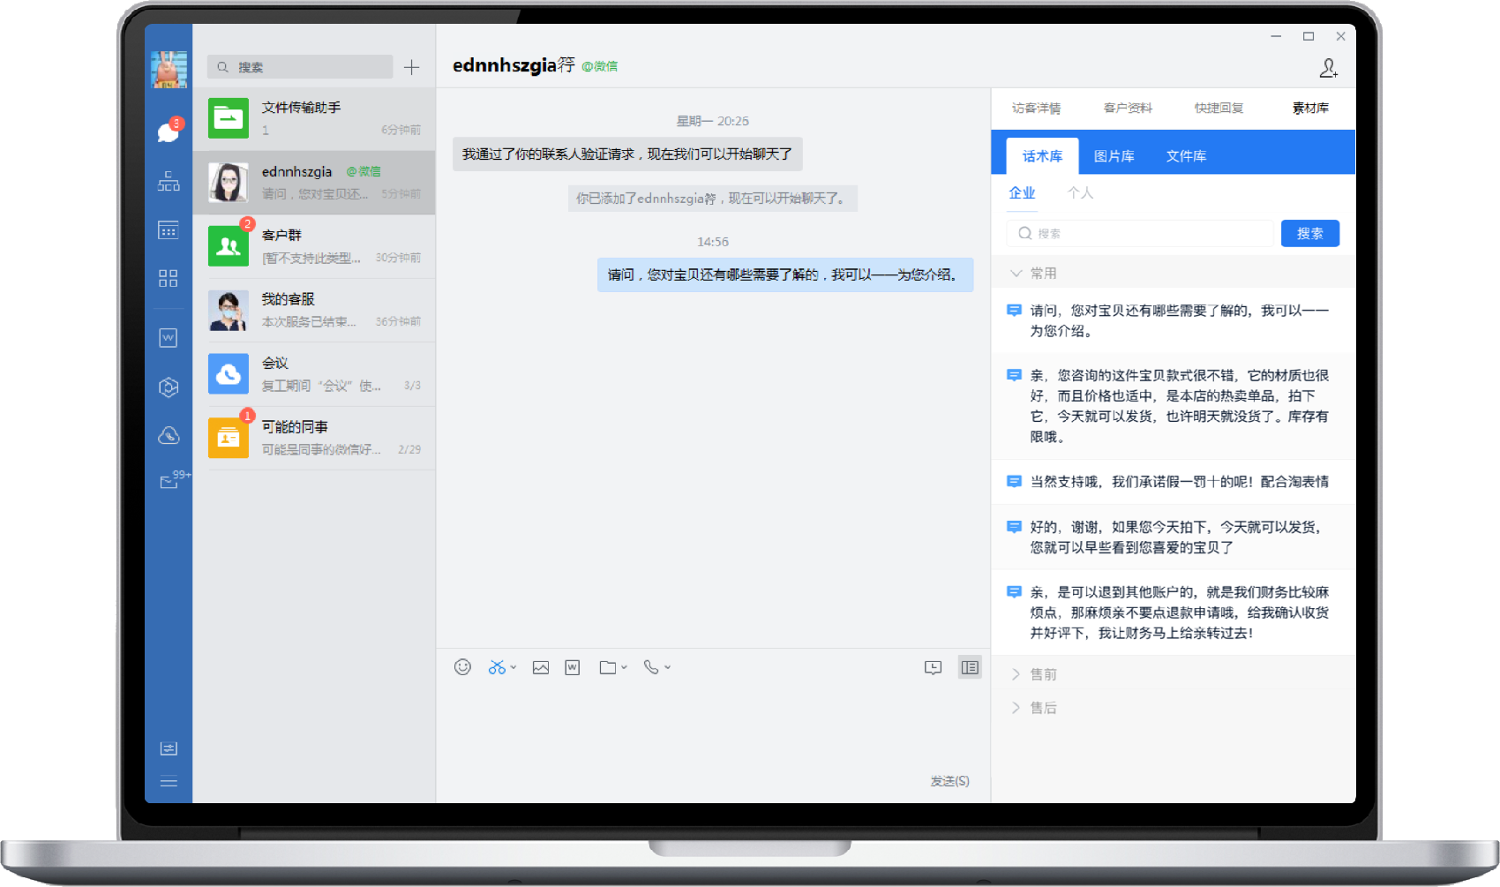The height and width of the screenshot is (887, 1500).
Task: Click the script library search field
Action: point(1140,233)
